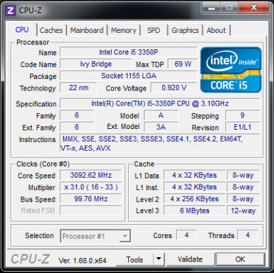274x273 pixels.
Task: Confirm with the OK button
Action: point(240,259)
